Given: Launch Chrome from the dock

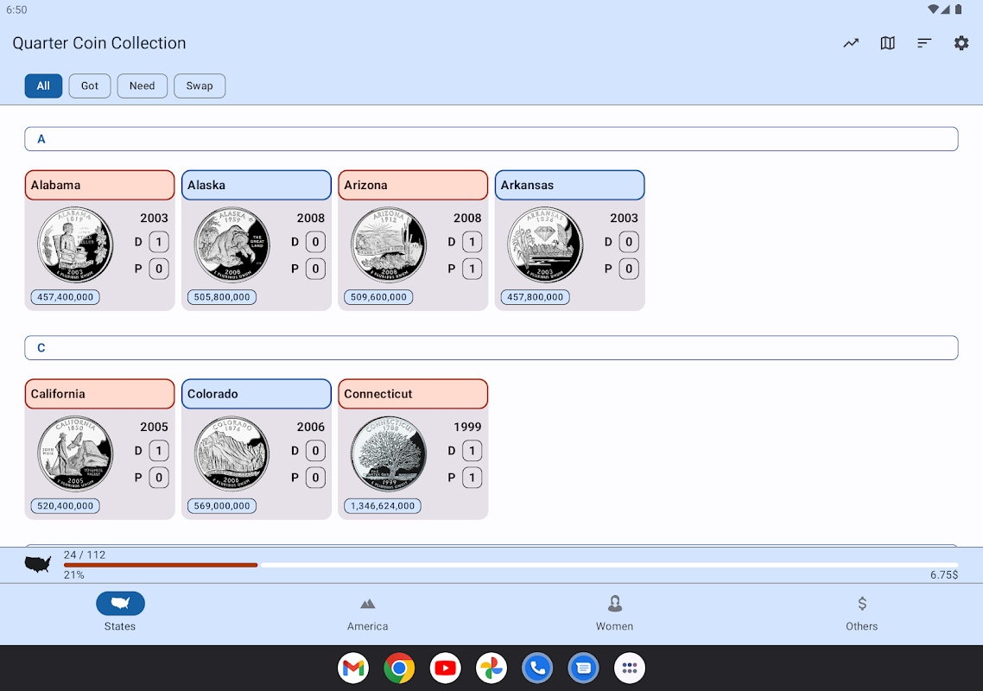Looking at the screenshot, I should click(399, 669).
